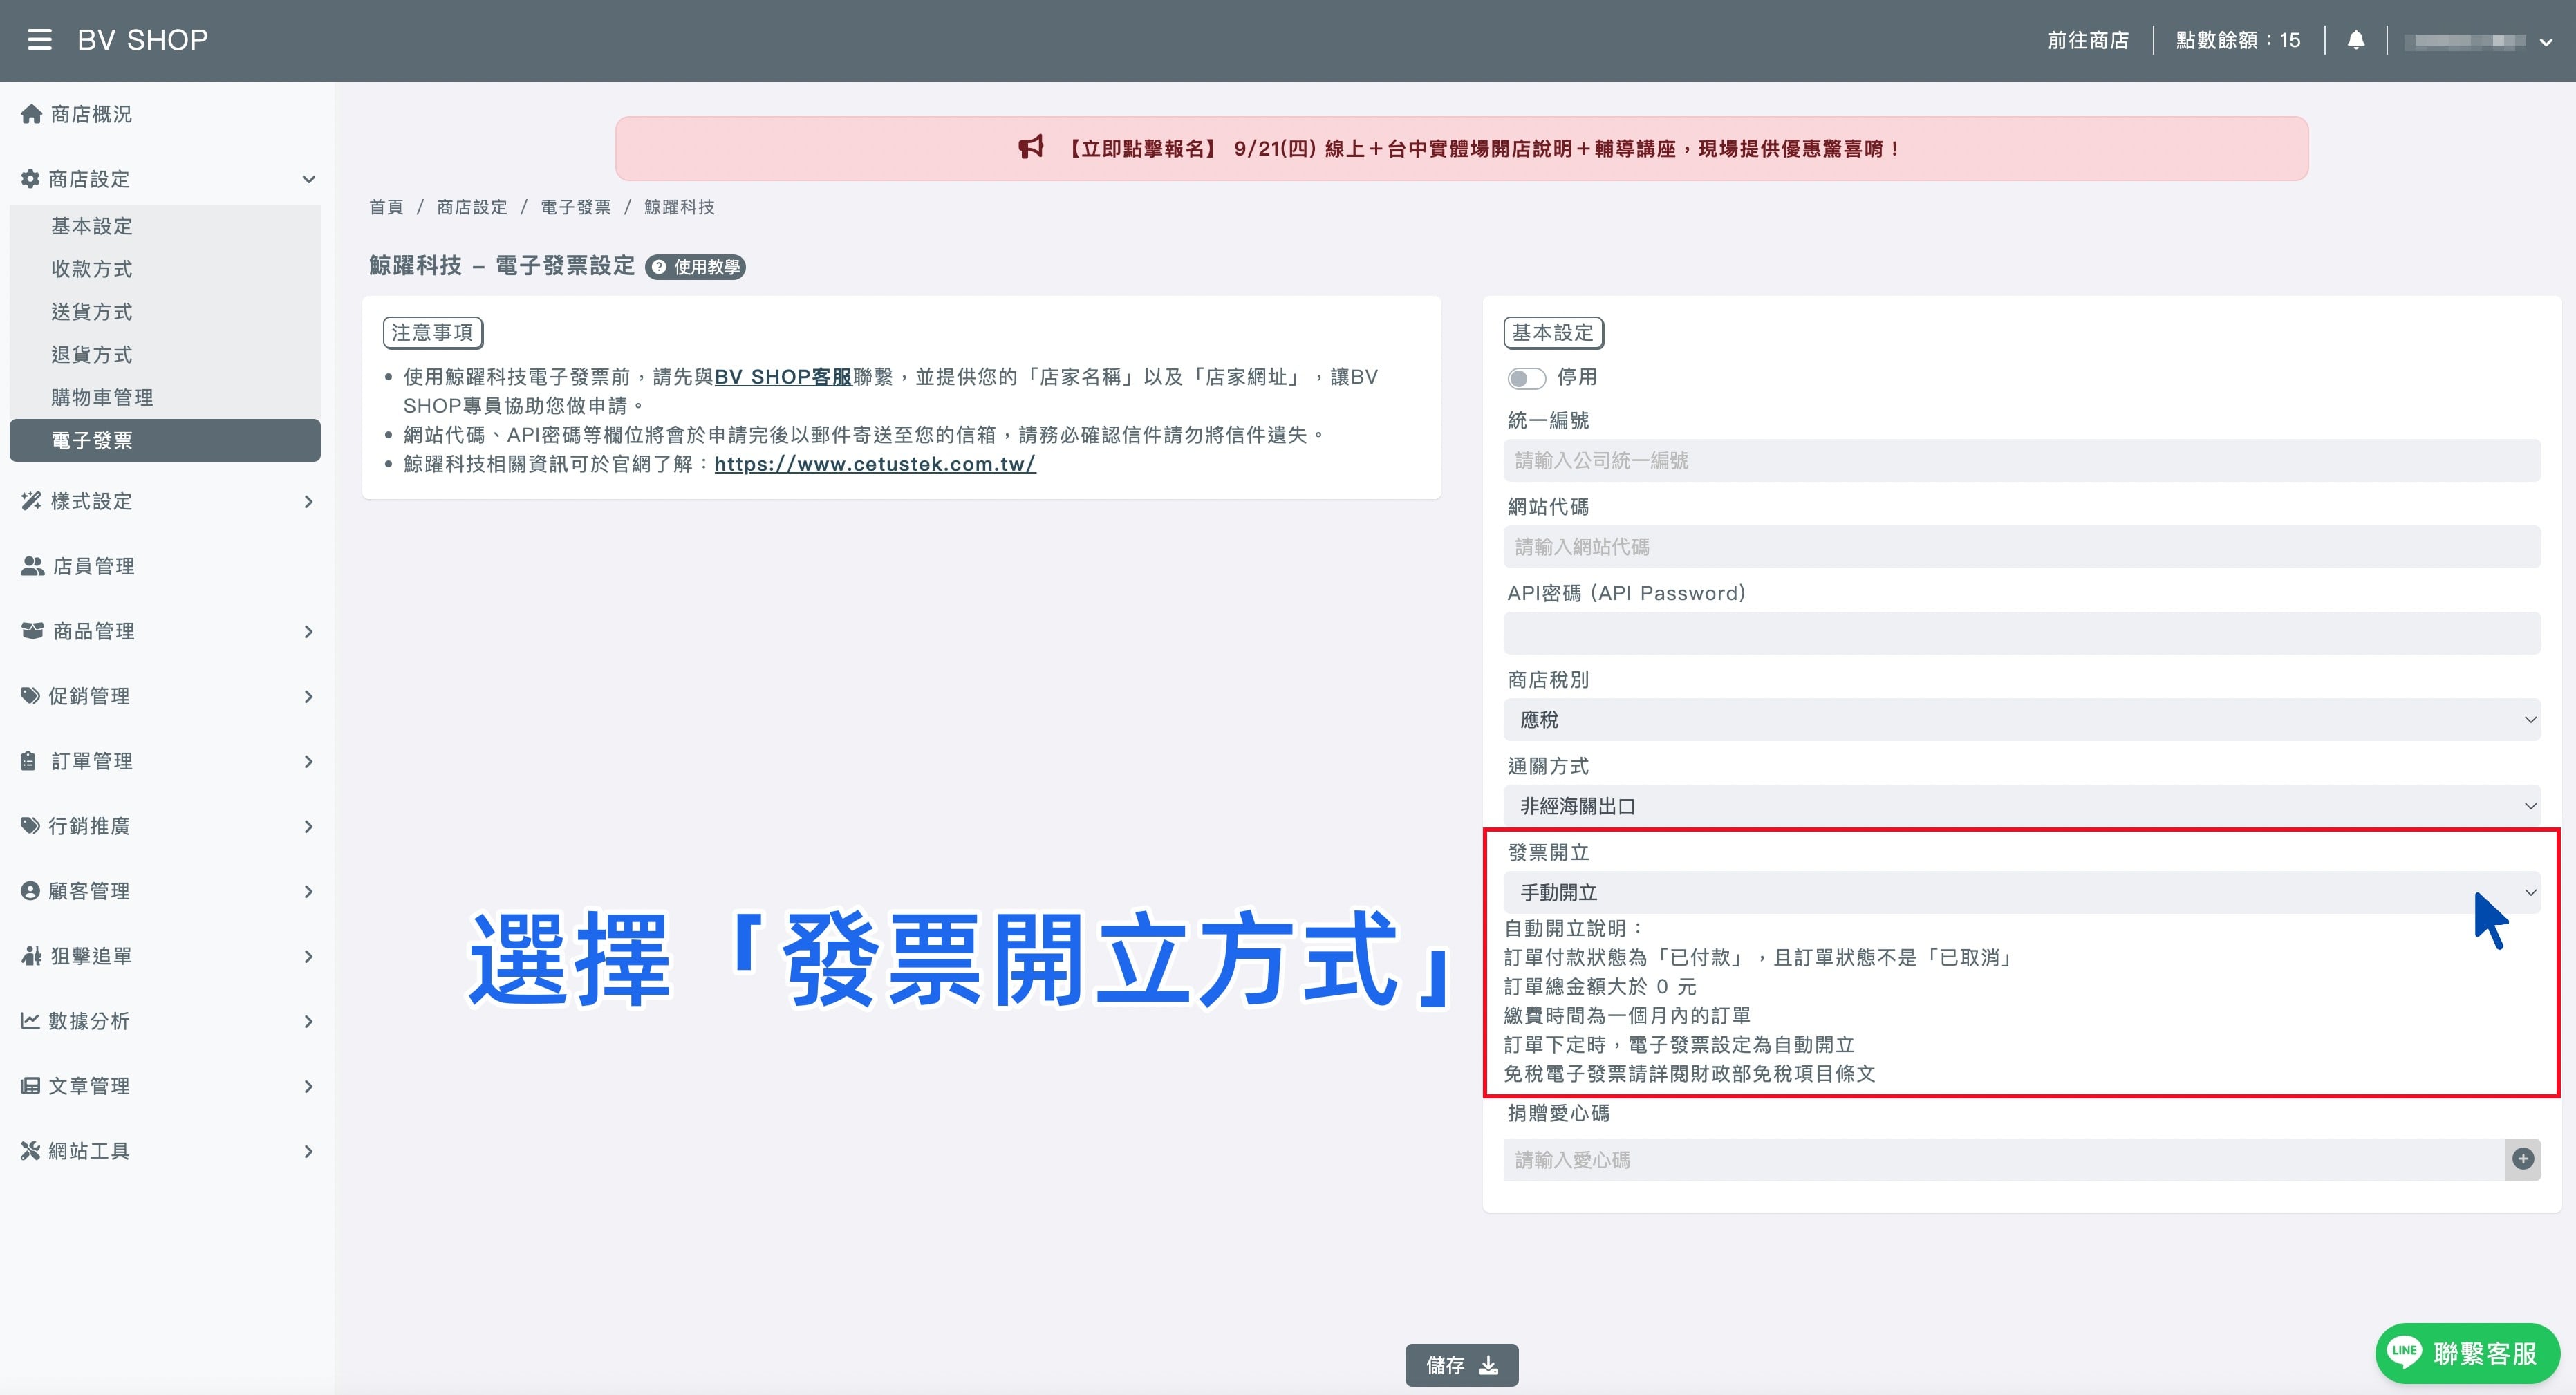Image resolution: width=2576 pixels, height=1395 pixels.
Task: Click the 商店設定 gear icon
Action: coord(31,179)
